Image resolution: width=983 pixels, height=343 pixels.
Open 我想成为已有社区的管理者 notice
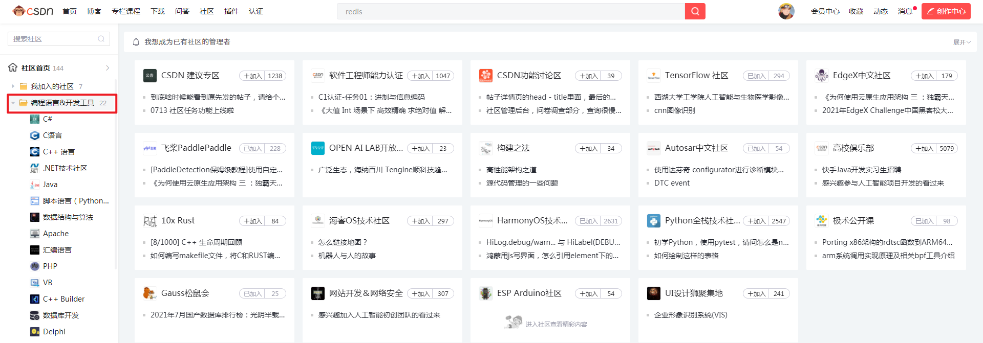[x=187, y=42]
